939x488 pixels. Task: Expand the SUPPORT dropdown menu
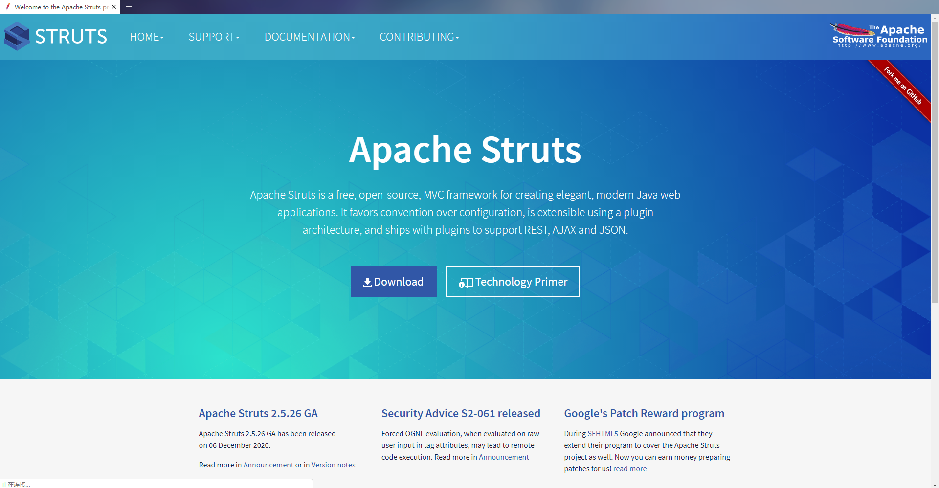click(214, 37)
